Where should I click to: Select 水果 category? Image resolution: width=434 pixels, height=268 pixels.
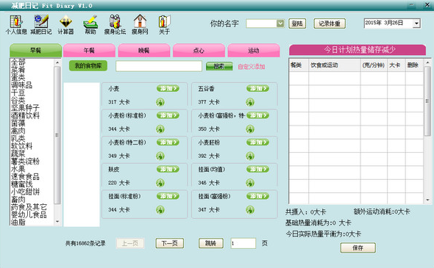click(x=18, y=169)
